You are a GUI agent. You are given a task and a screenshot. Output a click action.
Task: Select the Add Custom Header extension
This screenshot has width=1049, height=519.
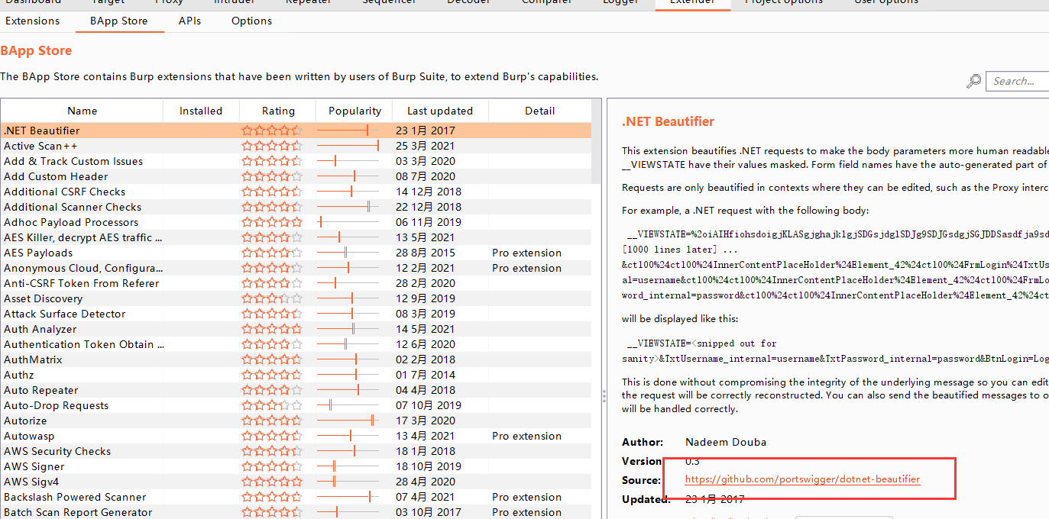(x=296, y=176)
